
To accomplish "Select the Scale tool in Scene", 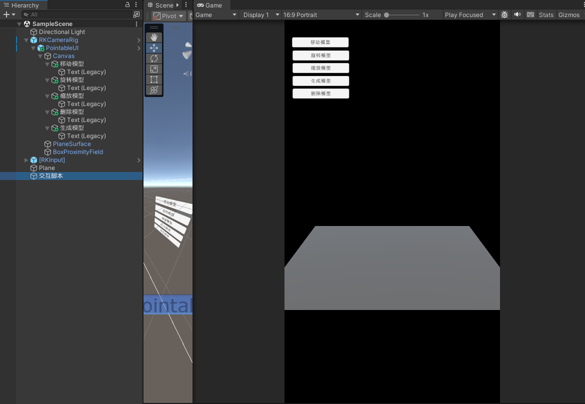I will [153, 69].
